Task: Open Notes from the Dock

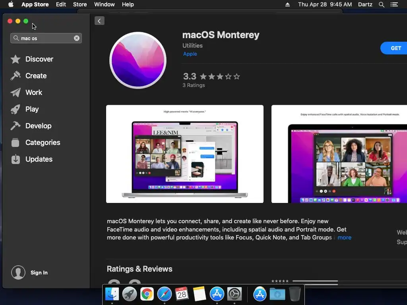Action: (x=200, y=294)
